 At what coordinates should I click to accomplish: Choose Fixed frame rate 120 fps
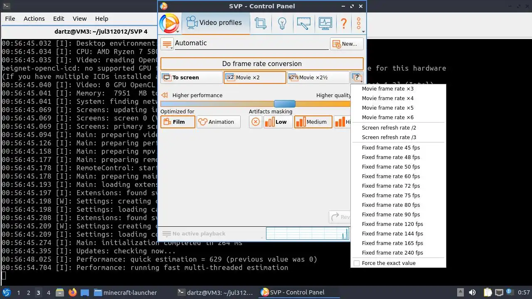398,224
